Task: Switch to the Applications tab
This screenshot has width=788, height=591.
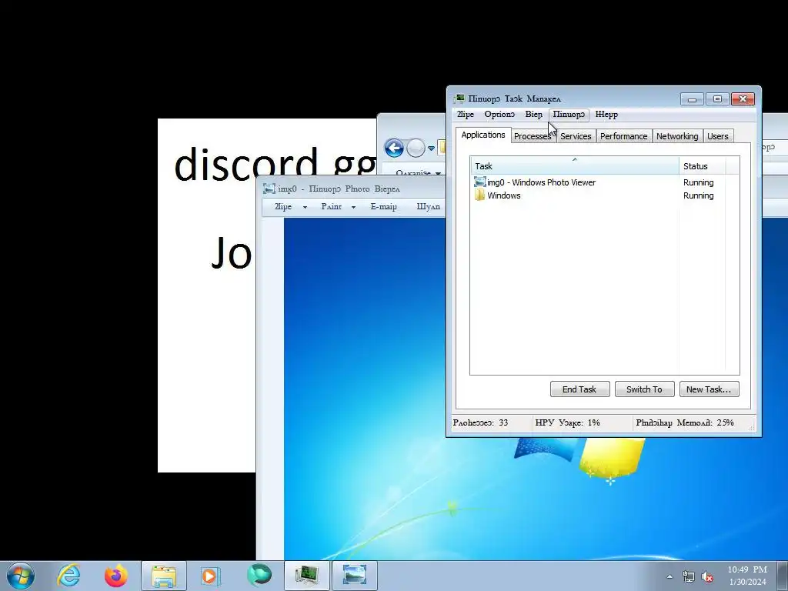Action: tap(483, 135)
